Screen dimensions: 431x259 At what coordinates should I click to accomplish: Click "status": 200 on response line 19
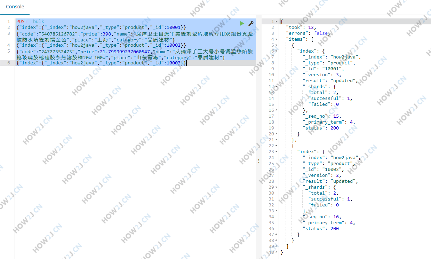(320, 128)
